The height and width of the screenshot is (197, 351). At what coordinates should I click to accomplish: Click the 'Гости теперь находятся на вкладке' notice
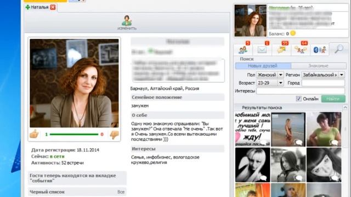77,178
